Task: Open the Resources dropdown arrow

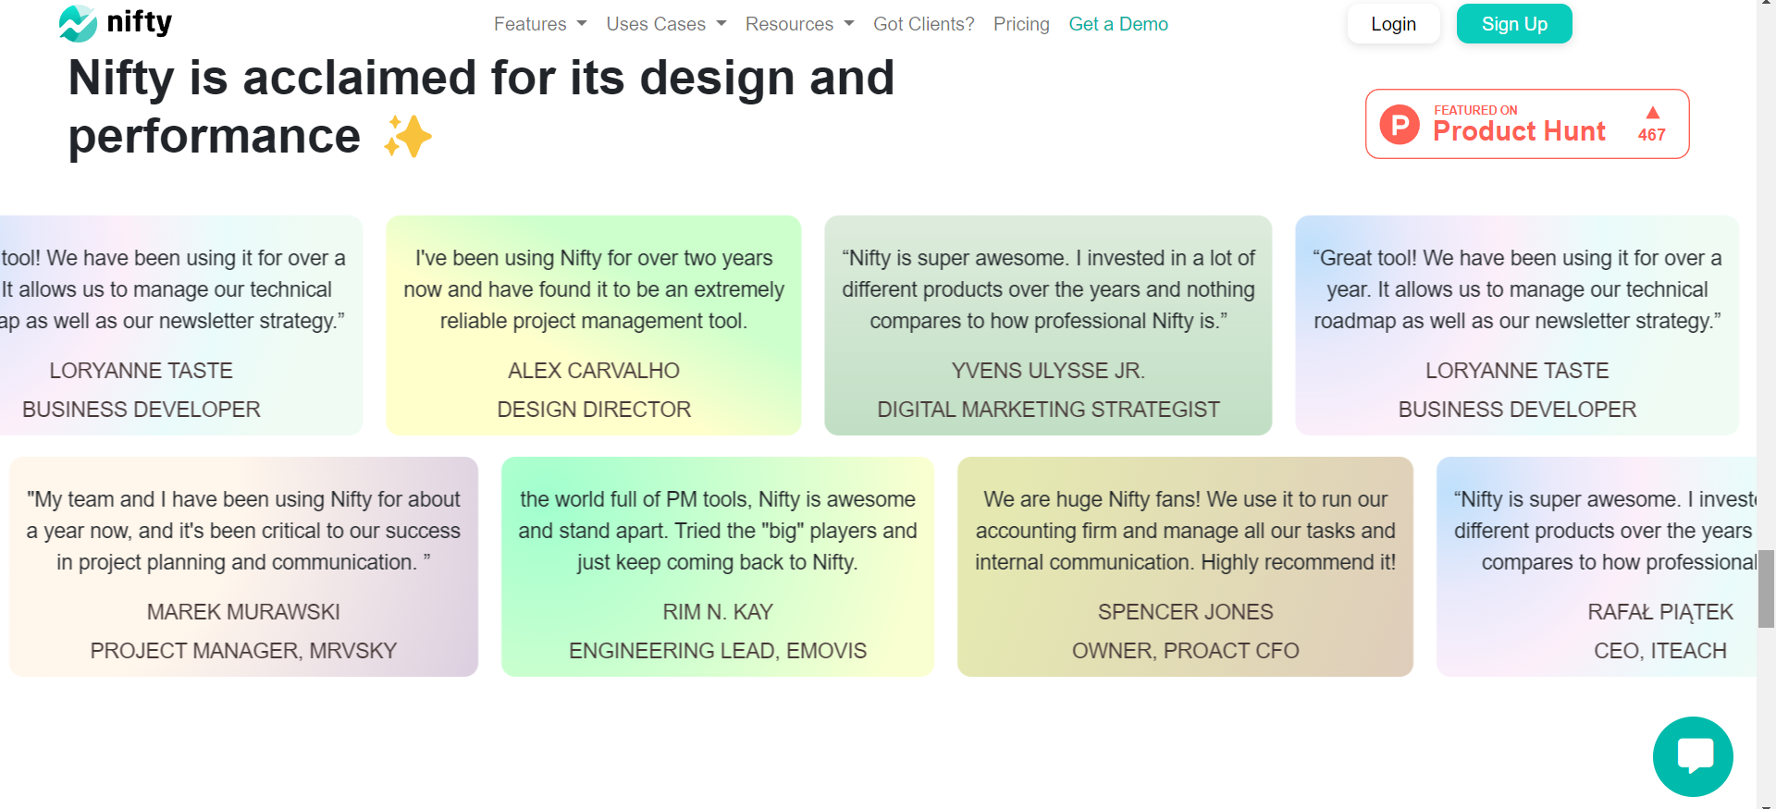Action: (x=849, y=24)
